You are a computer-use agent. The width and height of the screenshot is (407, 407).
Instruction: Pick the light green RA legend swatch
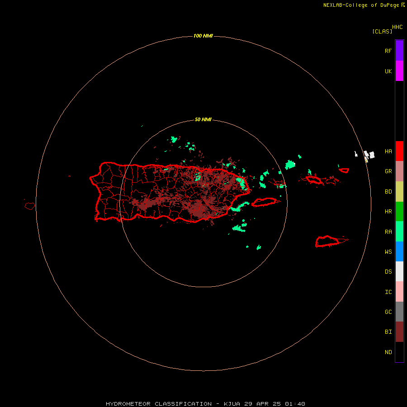pyautogui.click(x=399, y=232)
